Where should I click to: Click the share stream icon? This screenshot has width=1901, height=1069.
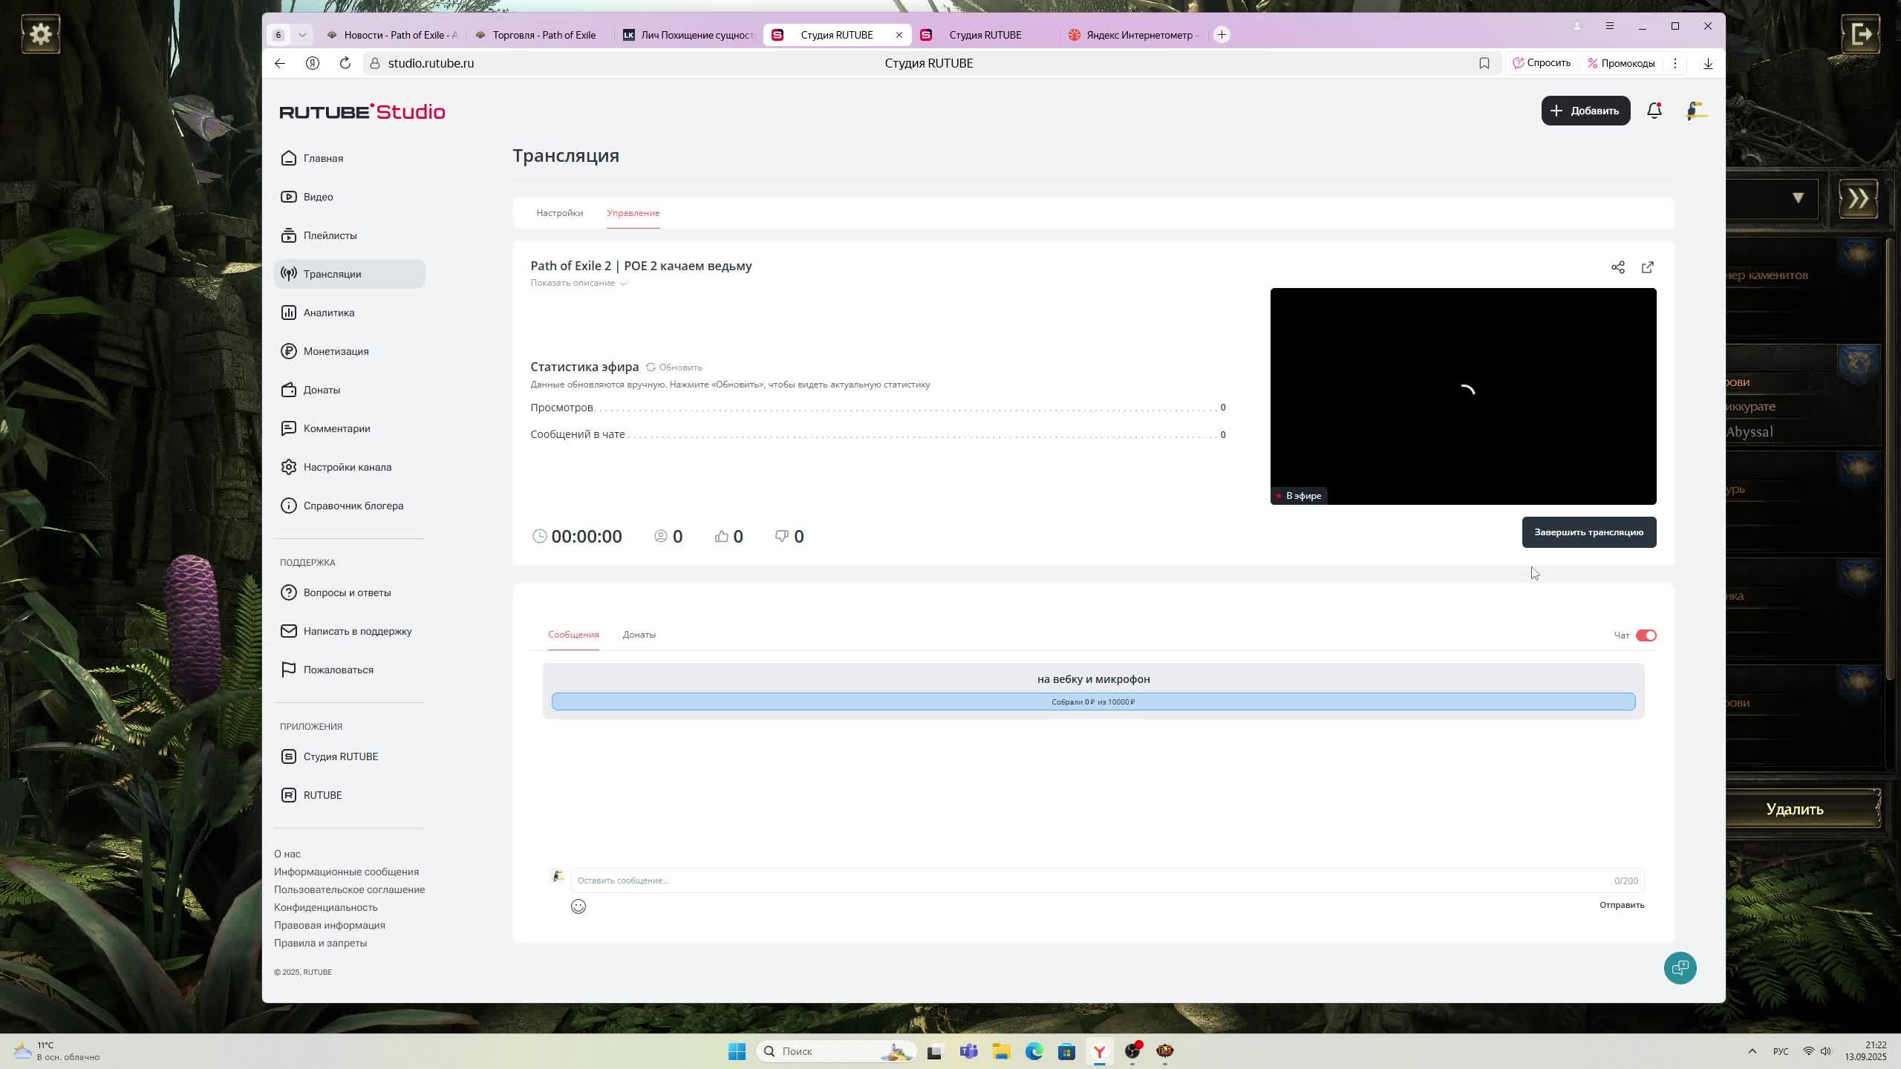[1617, 267]
